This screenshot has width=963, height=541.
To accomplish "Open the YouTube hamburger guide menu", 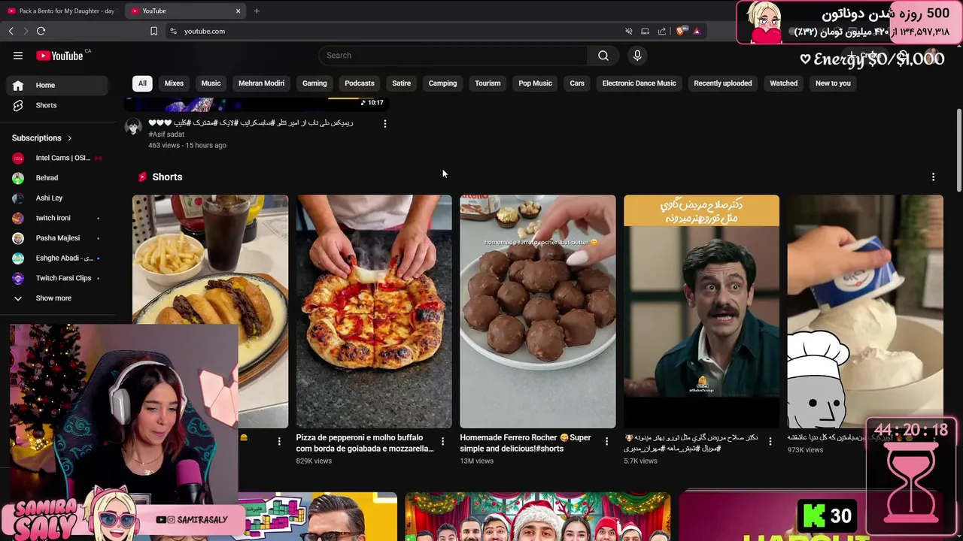I will click(18, 56).
